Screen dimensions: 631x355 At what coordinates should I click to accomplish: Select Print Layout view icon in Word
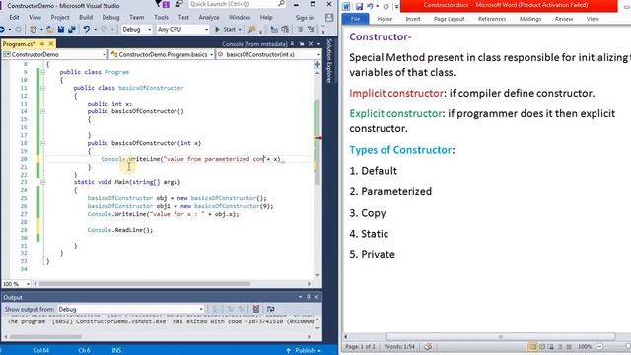[532, 346]
